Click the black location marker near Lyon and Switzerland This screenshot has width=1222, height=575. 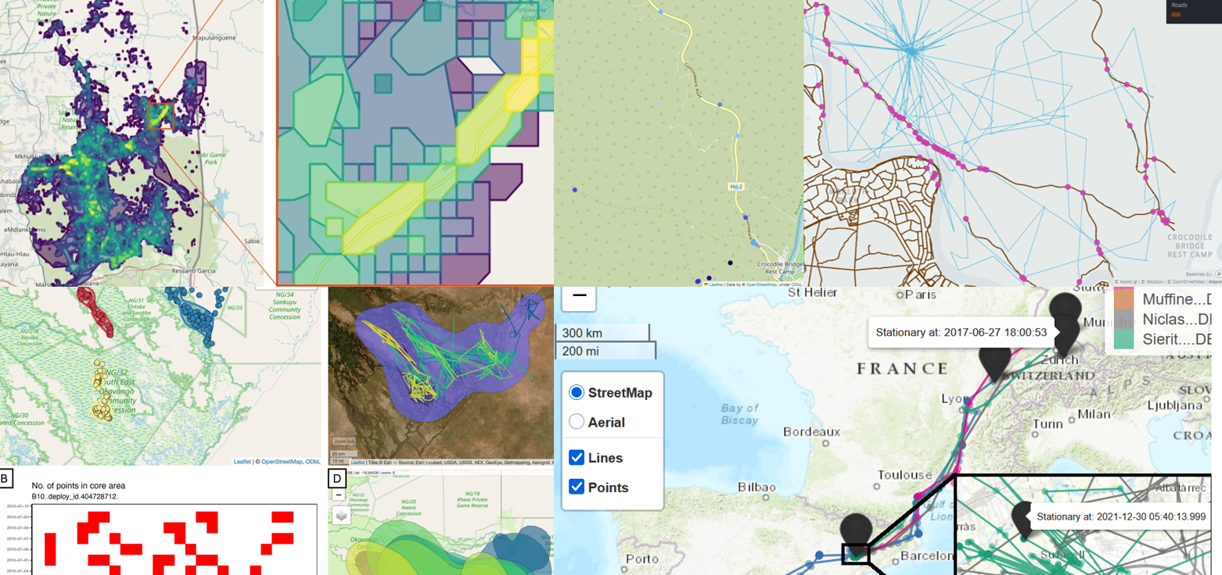995,364
